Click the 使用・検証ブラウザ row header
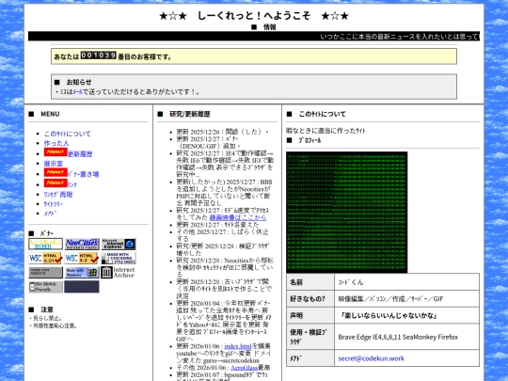This screenshot has width=508, height=381. [x=310, y=337]
